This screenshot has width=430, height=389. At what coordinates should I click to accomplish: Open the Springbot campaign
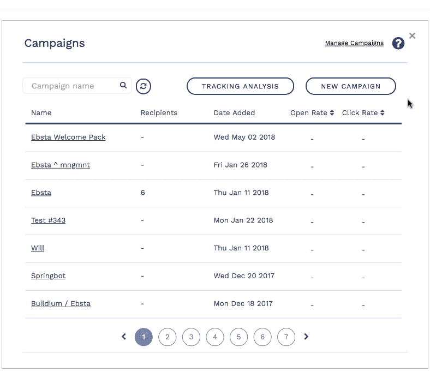(48, 276)
